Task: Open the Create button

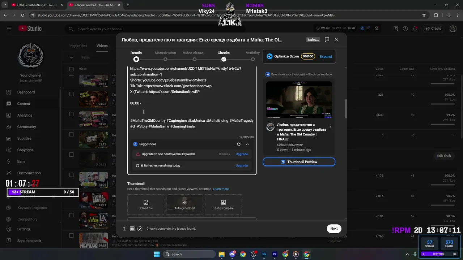Action: 433,29
